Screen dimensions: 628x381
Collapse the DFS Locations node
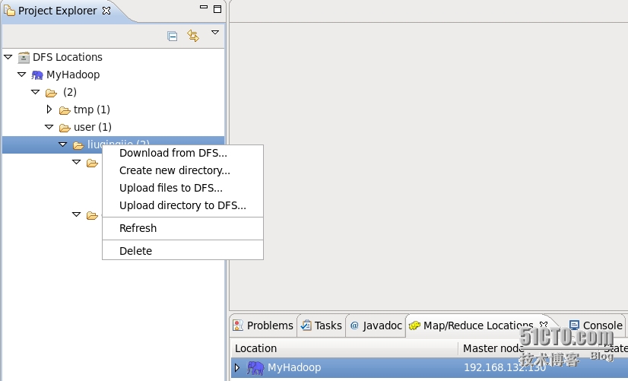point(8,57)
